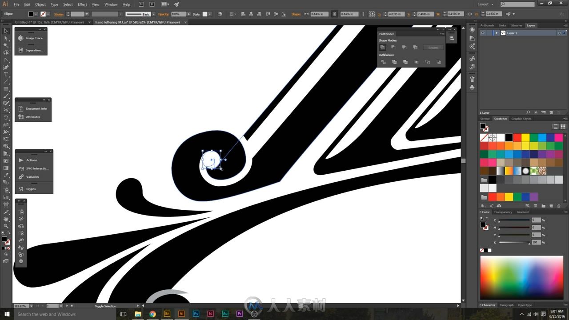Open the Layout workspace switcher
The height and width of the screenshot is (320, 569).
(x=485, y=4)
